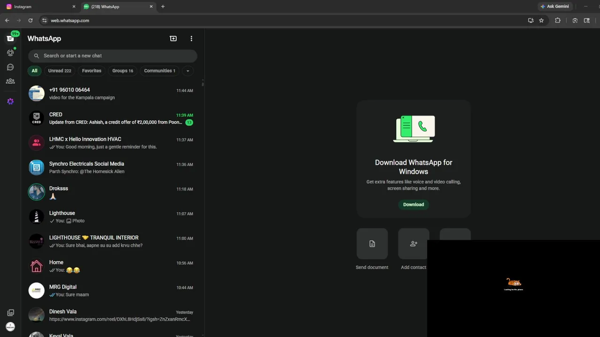
Task: Click the web.whatsapp.com address bar
Action: pyautogui.click(x=281, y=21)
